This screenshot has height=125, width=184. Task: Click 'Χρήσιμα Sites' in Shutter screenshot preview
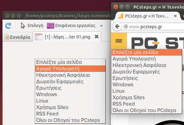click(71, 107)
